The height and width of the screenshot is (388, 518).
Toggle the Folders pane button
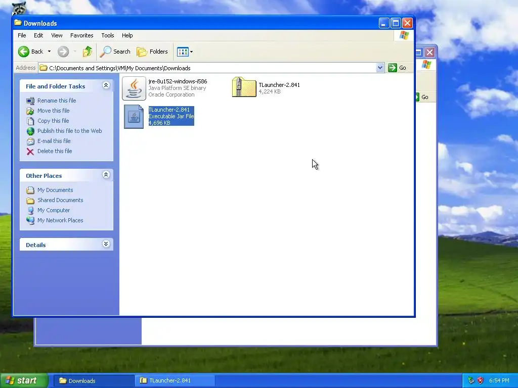pyautogui.click(x=152, y=52)
